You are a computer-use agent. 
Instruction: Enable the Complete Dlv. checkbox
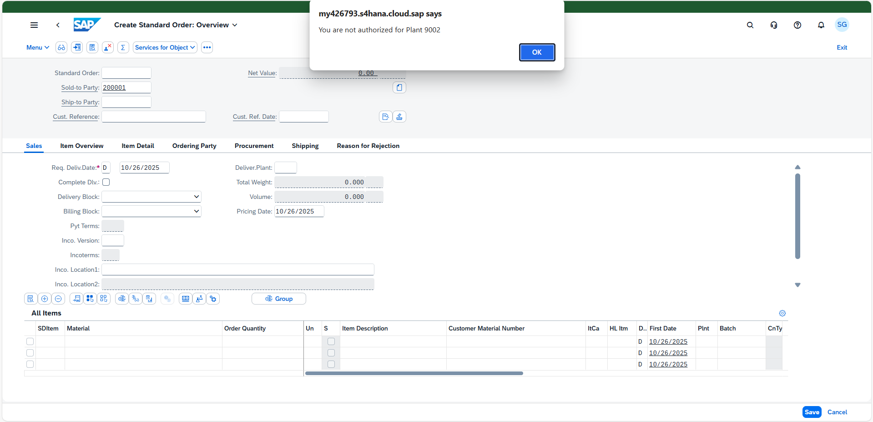[x=106, y=182]
